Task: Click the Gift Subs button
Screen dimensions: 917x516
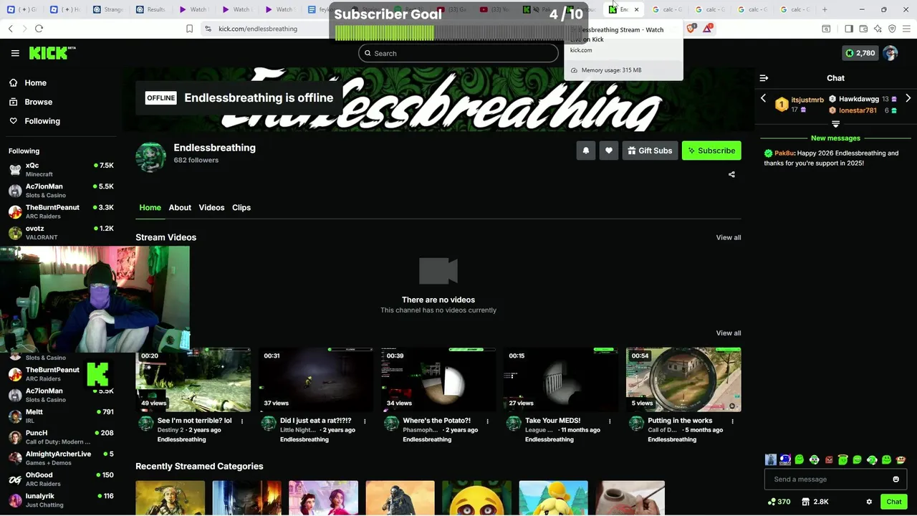Action: 650,150
